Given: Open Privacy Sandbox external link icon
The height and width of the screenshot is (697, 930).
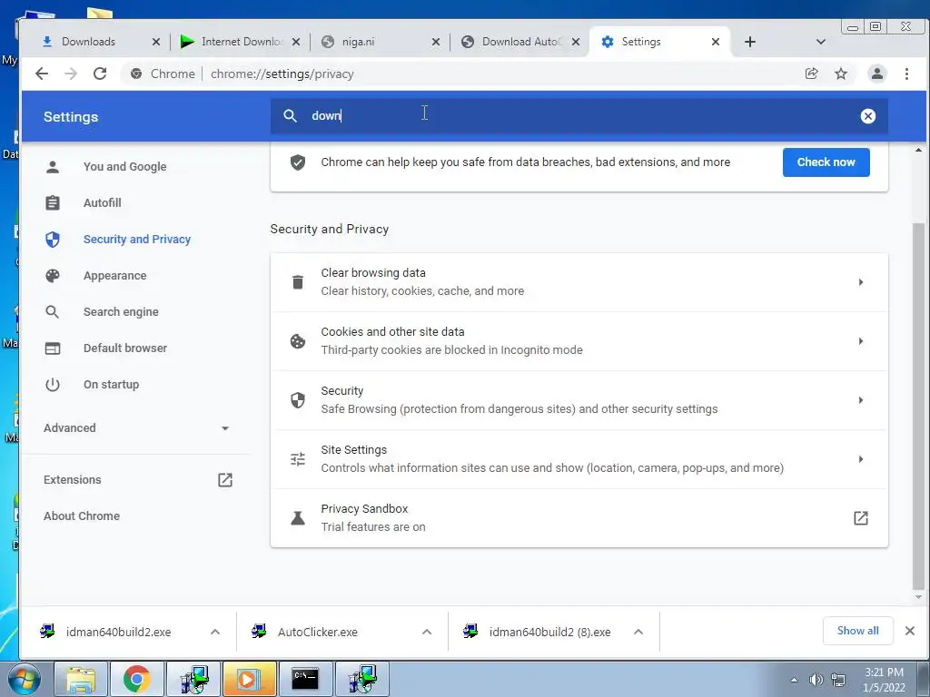Looking at the screenshot, I should tap(861, 518).
